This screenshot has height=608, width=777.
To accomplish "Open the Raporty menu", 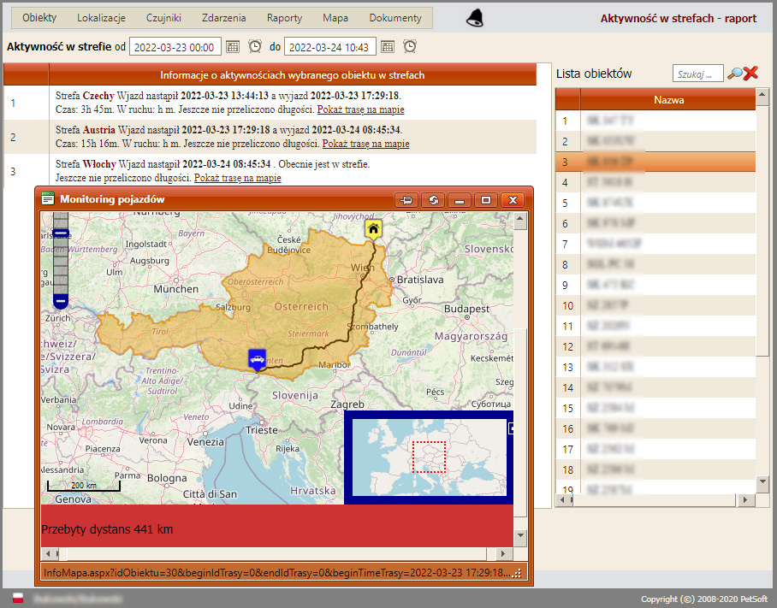I will (284, 18).
